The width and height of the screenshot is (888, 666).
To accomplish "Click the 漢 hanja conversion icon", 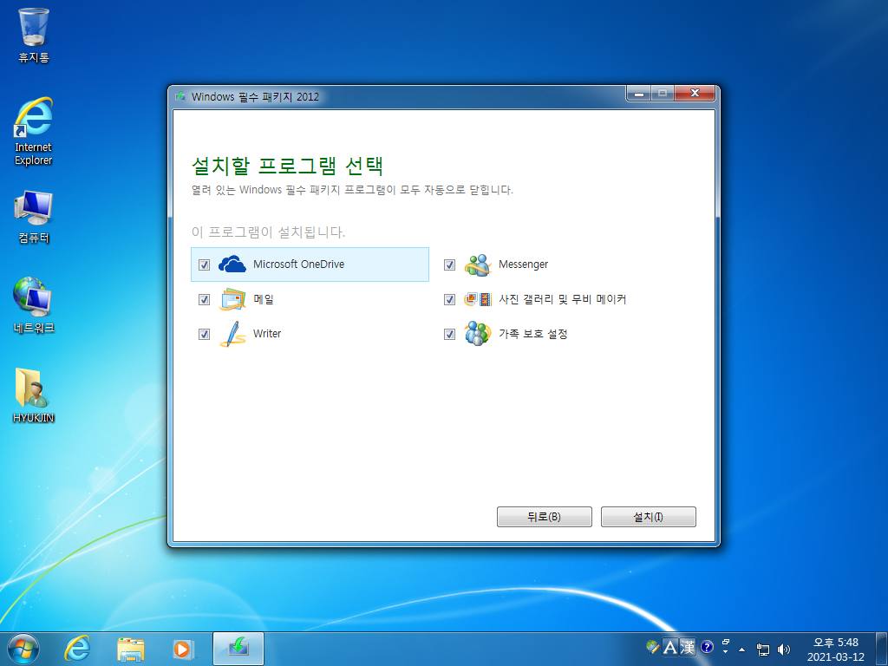I will point(688,647).
